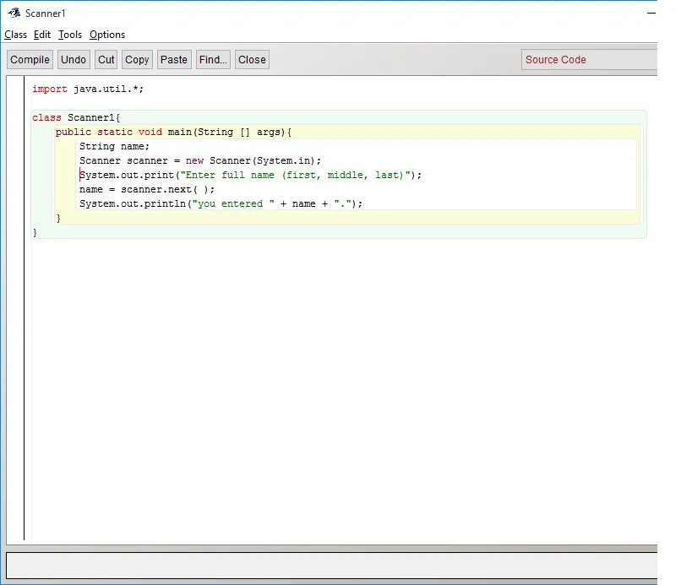Click the 'Scanner scanner = new Scanner' line

pos(200,160)
